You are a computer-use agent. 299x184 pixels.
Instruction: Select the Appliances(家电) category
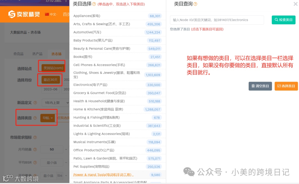point(118,16)
